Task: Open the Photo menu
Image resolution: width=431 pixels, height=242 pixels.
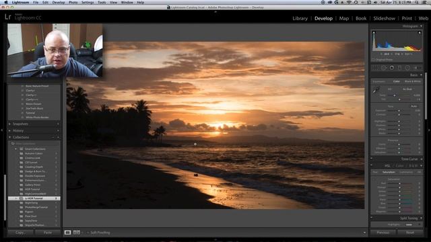Action: point(73,2)
